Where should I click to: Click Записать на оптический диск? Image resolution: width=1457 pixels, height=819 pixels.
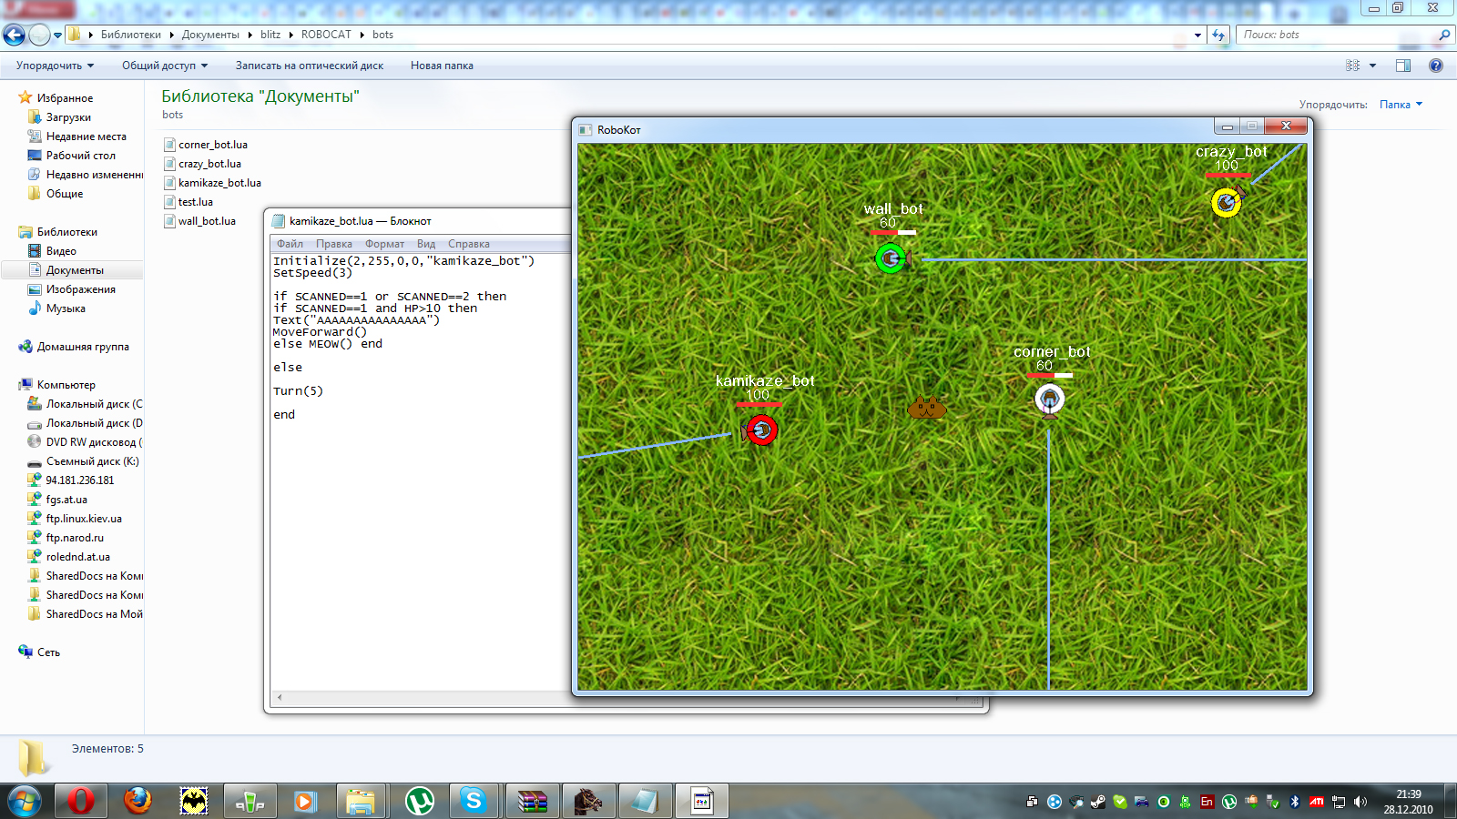click(x=309, y=66)
